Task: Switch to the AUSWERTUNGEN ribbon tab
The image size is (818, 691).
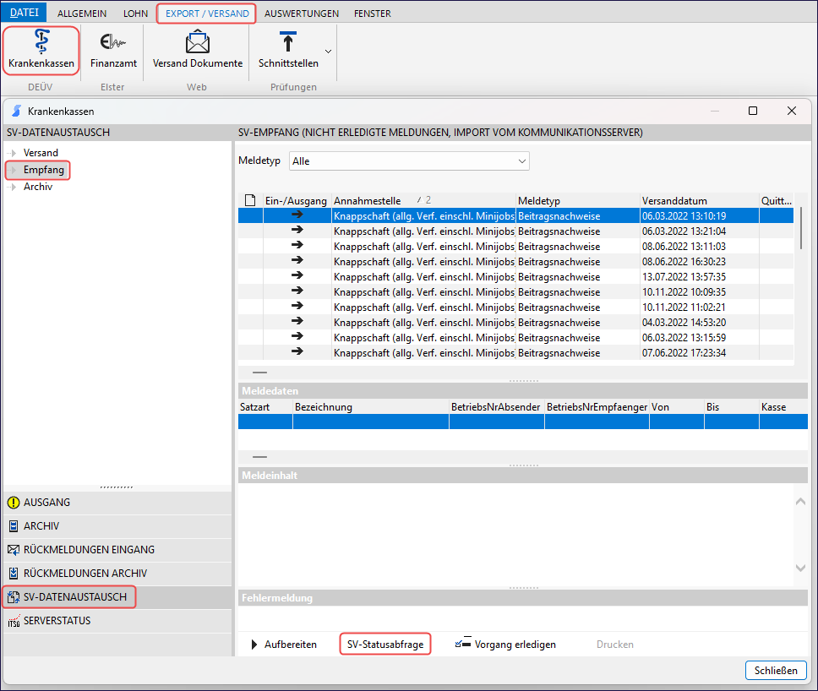Action: 302,14
